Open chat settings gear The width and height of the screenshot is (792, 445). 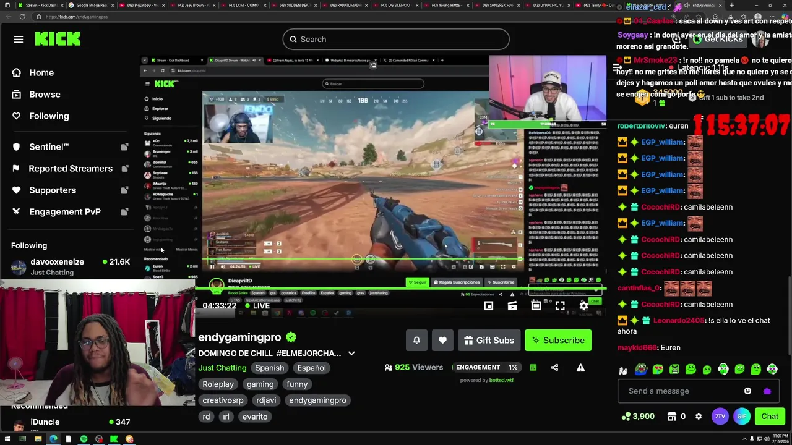click(699, 417)
